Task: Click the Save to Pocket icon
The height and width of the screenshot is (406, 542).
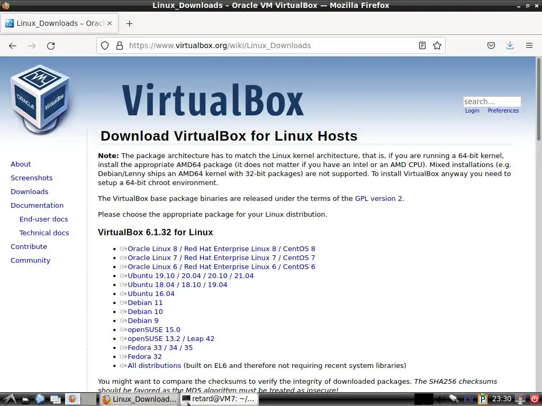Action: point(491,45)
